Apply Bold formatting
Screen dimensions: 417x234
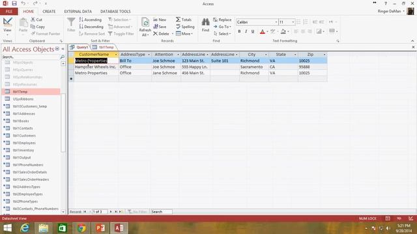(239, 32)
